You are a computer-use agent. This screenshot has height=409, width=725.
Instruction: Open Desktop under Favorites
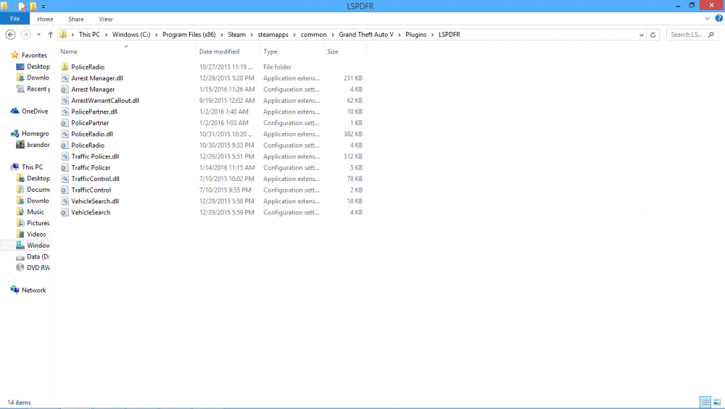click(x=33, y=67)
